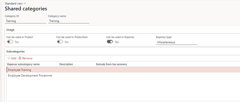Toggle Can be used in Project switch
The height and width of the screenshot is (102, 240).
10,42
